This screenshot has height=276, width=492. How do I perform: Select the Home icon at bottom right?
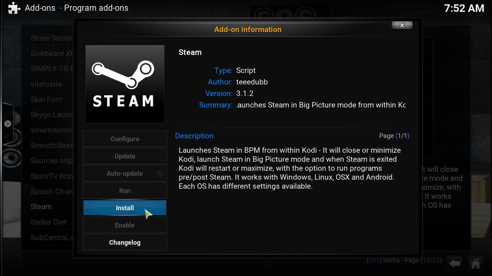tap(475, 263)
